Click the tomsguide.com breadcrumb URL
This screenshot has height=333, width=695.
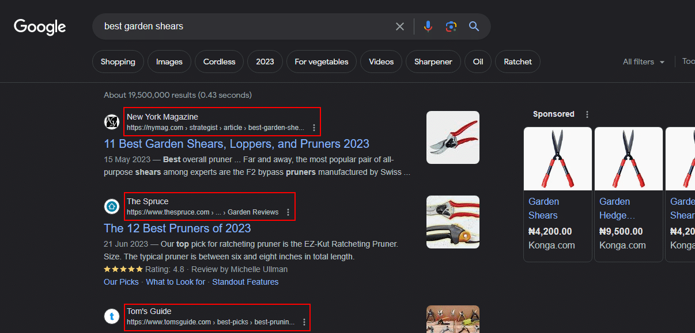coord(211,322)
